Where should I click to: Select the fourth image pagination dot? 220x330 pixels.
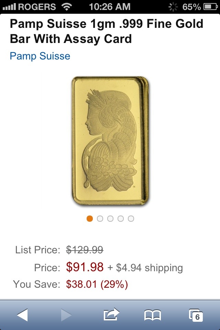pos(121,219)
